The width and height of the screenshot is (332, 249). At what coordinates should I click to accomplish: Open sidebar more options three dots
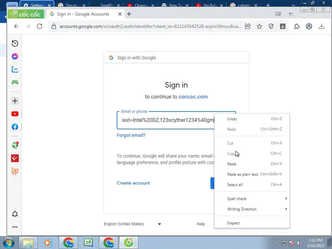coord(15,227)
